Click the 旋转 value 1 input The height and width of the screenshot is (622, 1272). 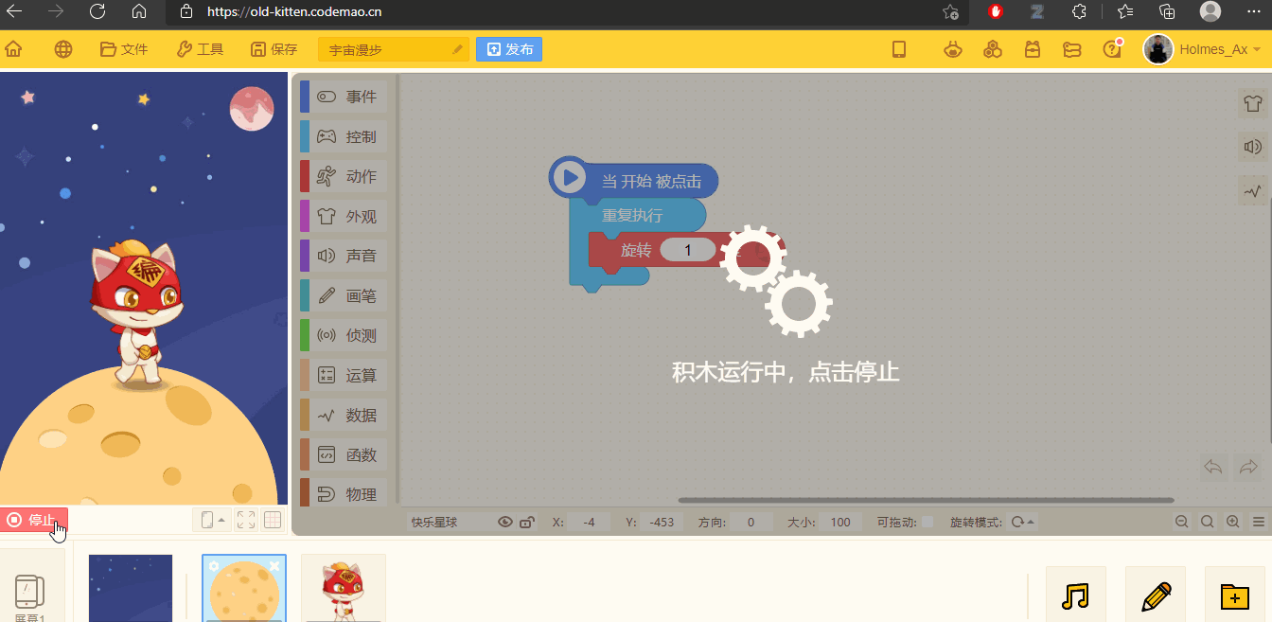(687, 250)
